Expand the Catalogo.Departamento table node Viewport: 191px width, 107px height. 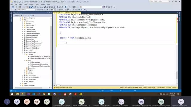(x=23, y=33)
